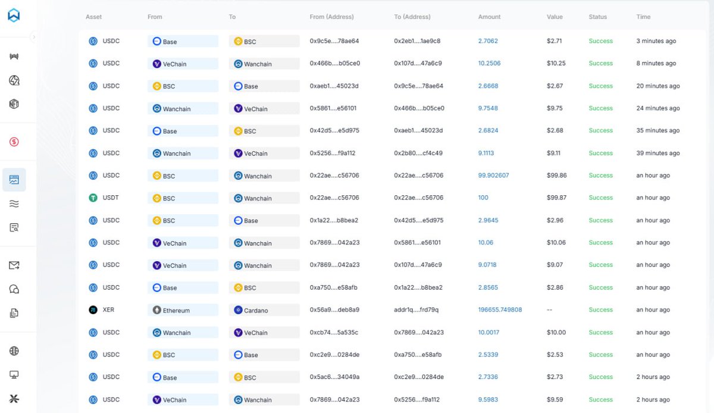This screenshot has width=714, height=413.
Task: Open the wavy lines sidebar icon
Action: pyautogui.click(x=14, y=204)
